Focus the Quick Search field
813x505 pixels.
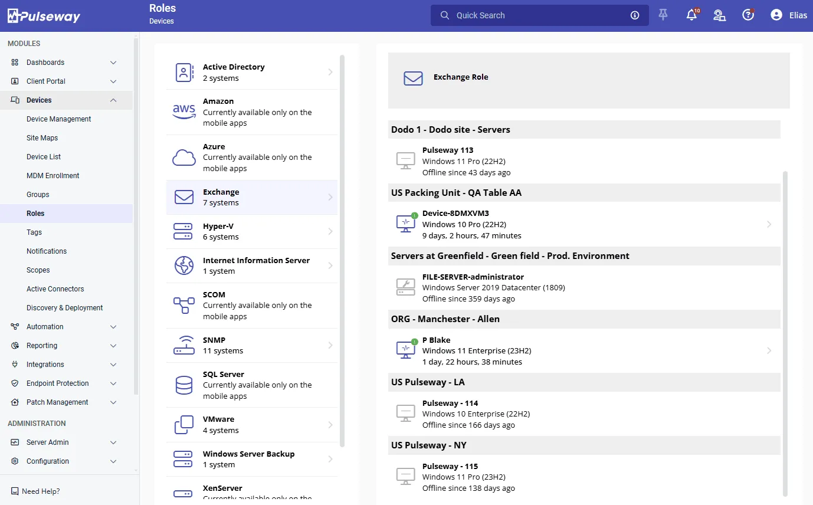(x=540, y=15)
